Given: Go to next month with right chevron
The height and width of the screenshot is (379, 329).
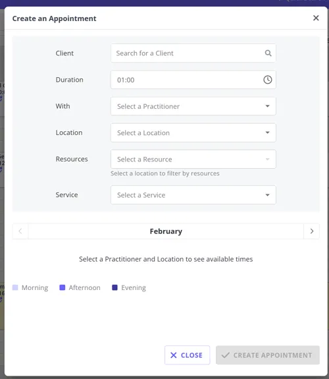Looking at the screenshot, I should [312, 231].
